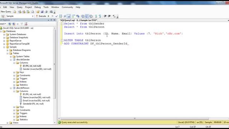Viewport: 229px width, 129px height.
Task: Refresh Object Explorer with the refresh icon
Action: click(x=26, y=24)
